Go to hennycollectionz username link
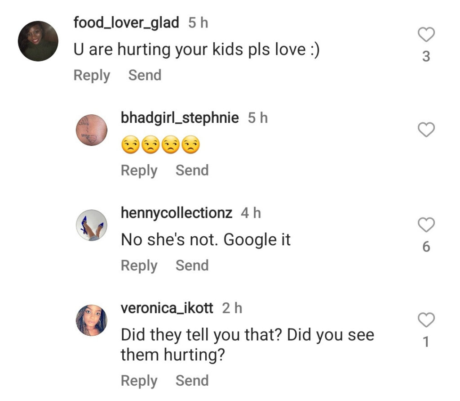460x401 pixels. click(177, 213)
